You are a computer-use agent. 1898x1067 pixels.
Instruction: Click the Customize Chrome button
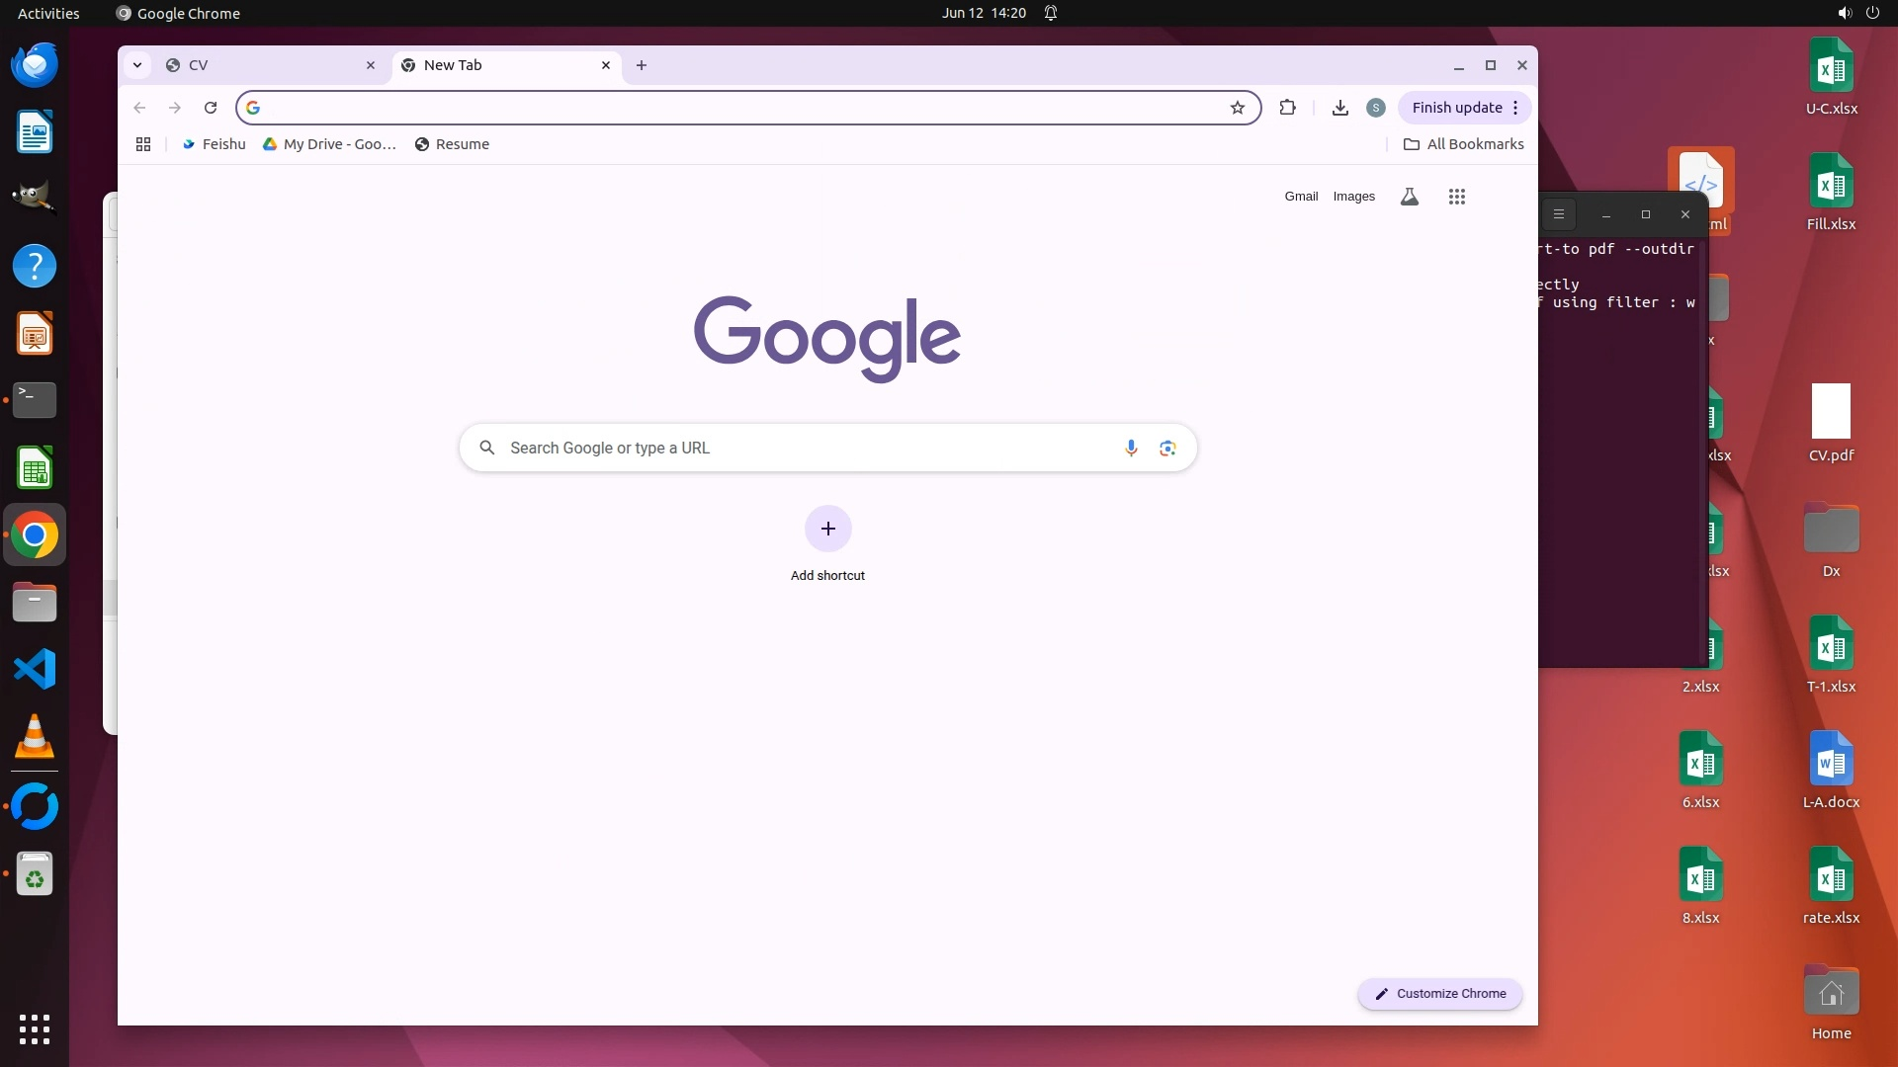[1439, 994]
